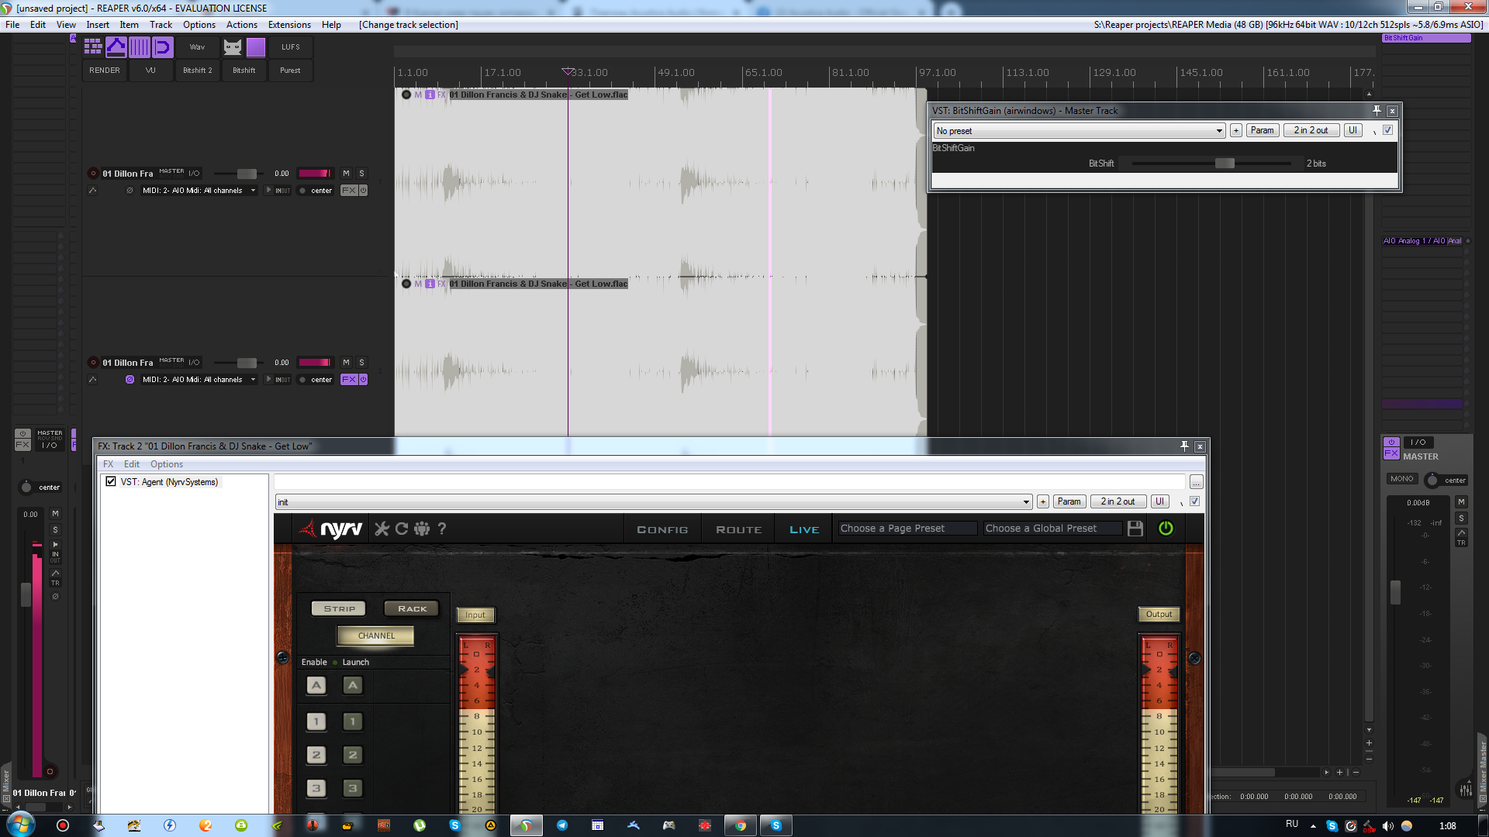This screenshot has height=837, width=1489.
Task: Click the Nyrv wrench settings icon
Action: 382,529
